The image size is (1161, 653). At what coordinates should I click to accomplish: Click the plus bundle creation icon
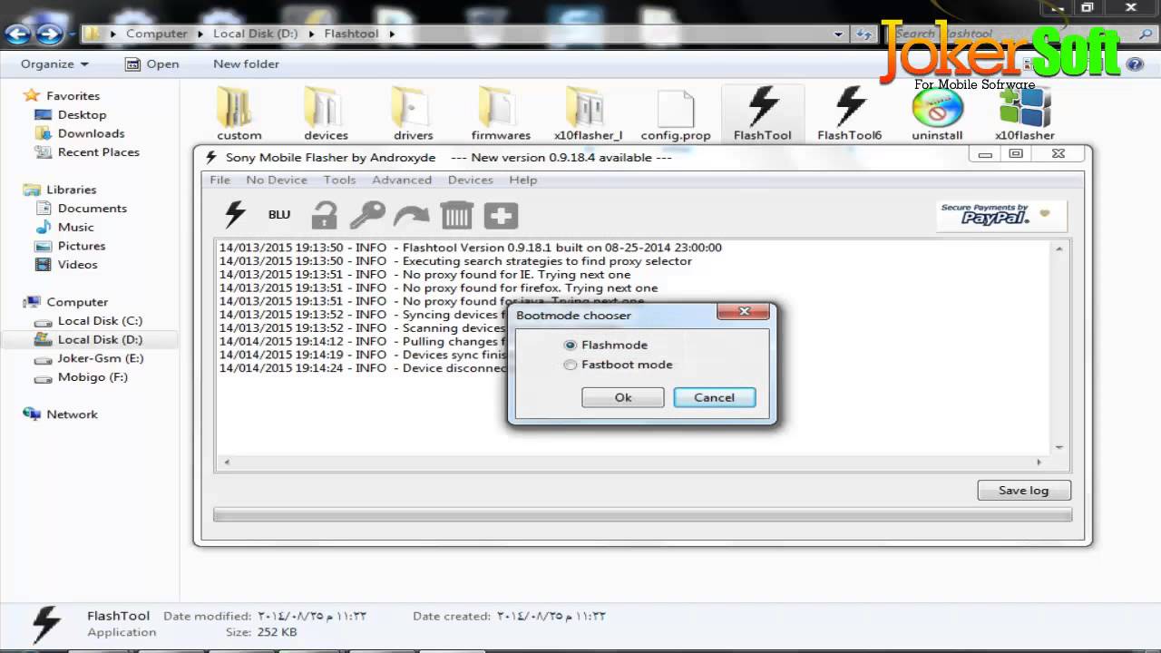tap(501, 215)
